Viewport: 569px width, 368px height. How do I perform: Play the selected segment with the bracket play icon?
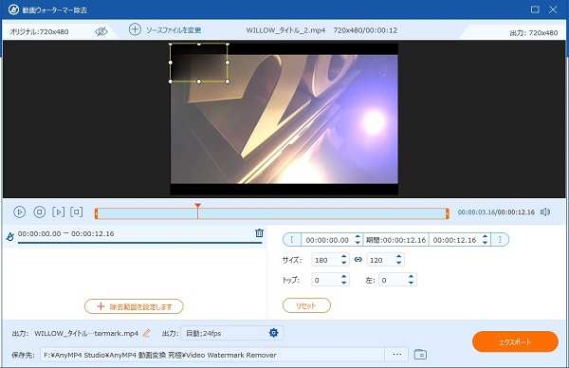click(x=58, y=212)
